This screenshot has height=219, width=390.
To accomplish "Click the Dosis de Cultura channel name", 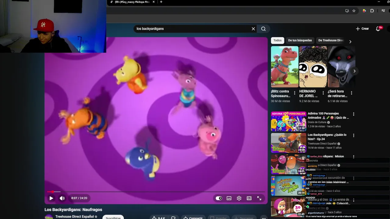I will (317, 122).
